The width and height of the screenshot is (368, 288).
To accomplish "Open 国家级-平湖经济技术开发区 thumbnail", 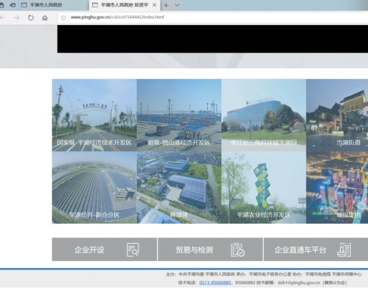I will 94,115.
